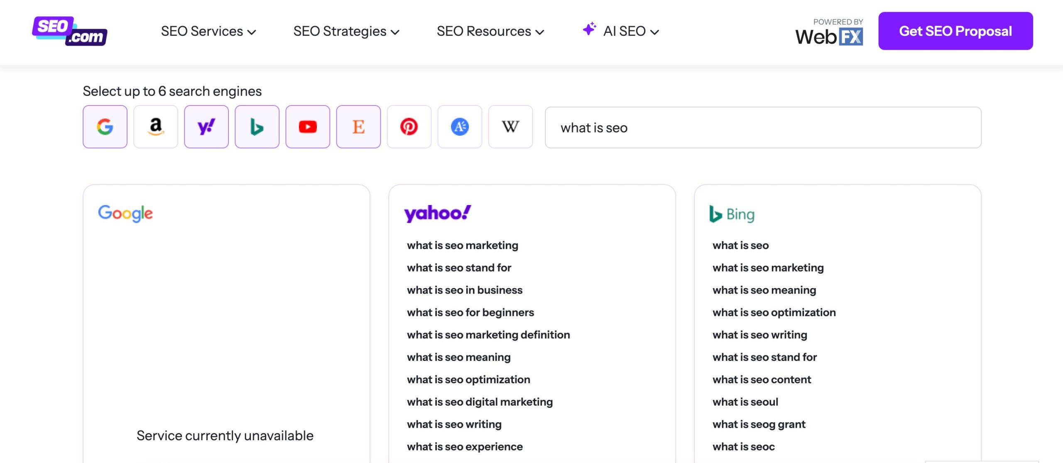Select 'what is seo marketing definition'
Screen dimensions: 1063x463
(x=488, y=335)
